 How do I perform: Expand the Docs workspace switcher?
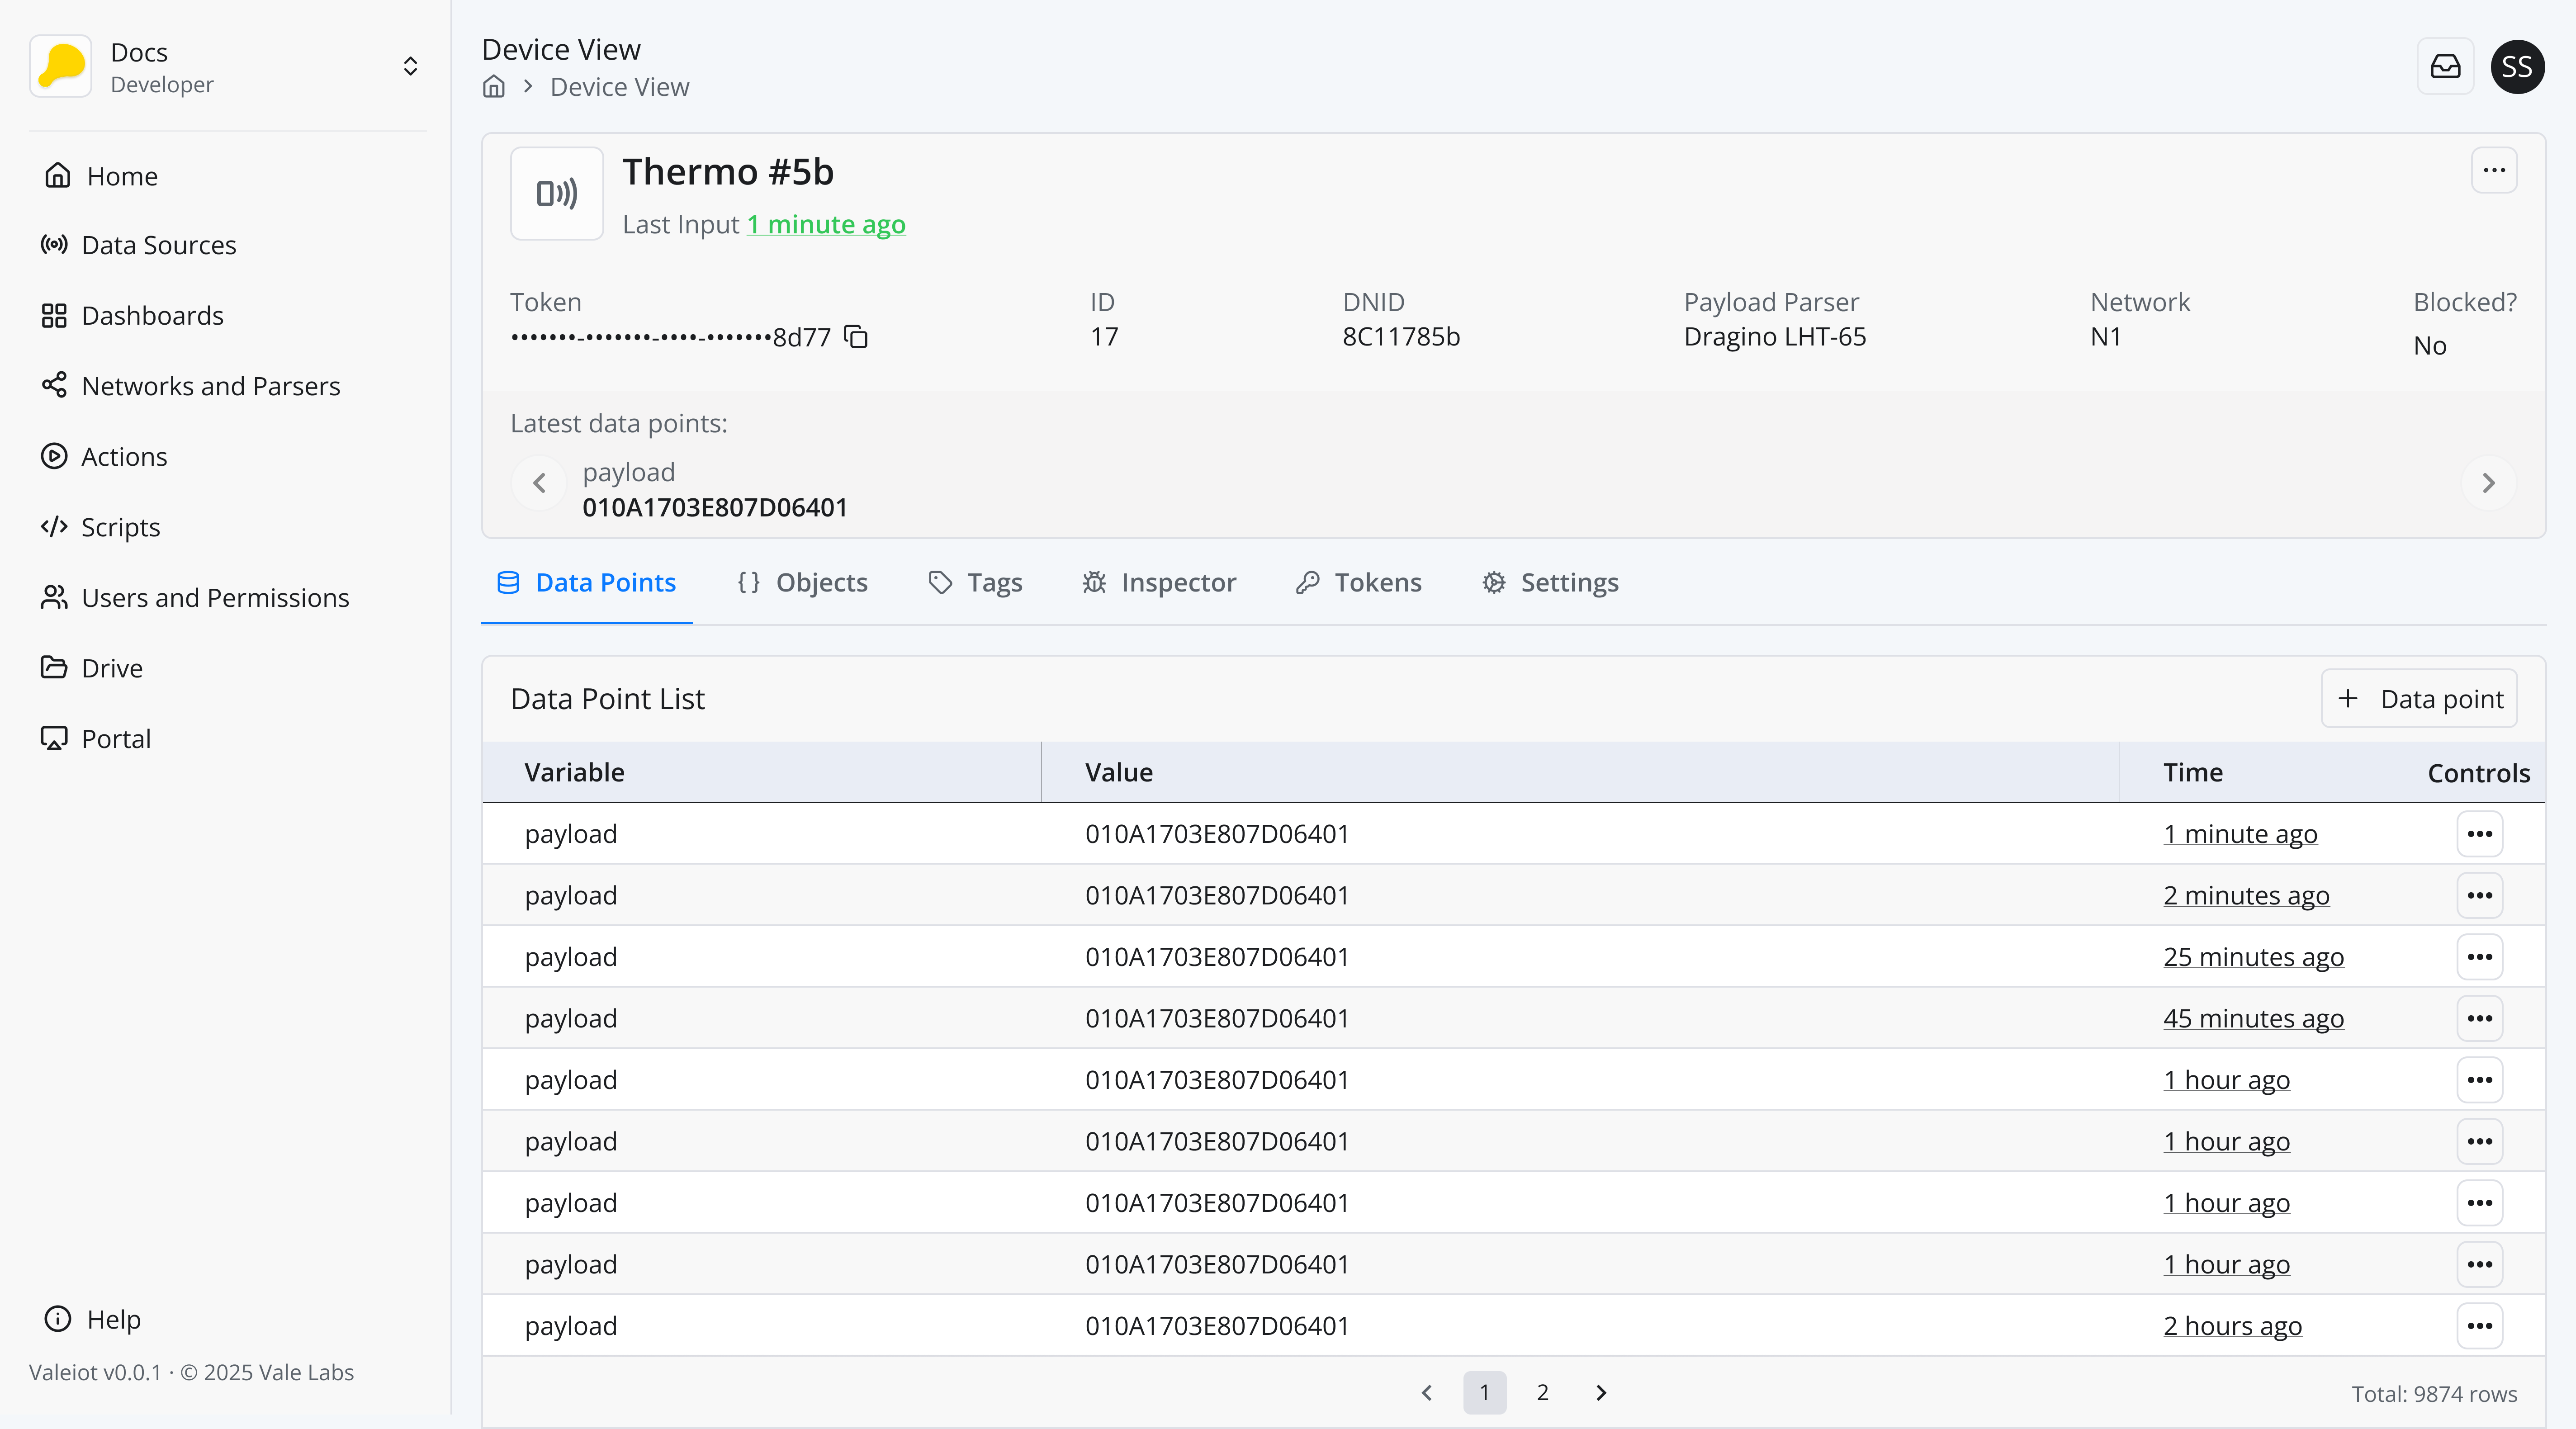pyautogui.click(x=410, y=67)
